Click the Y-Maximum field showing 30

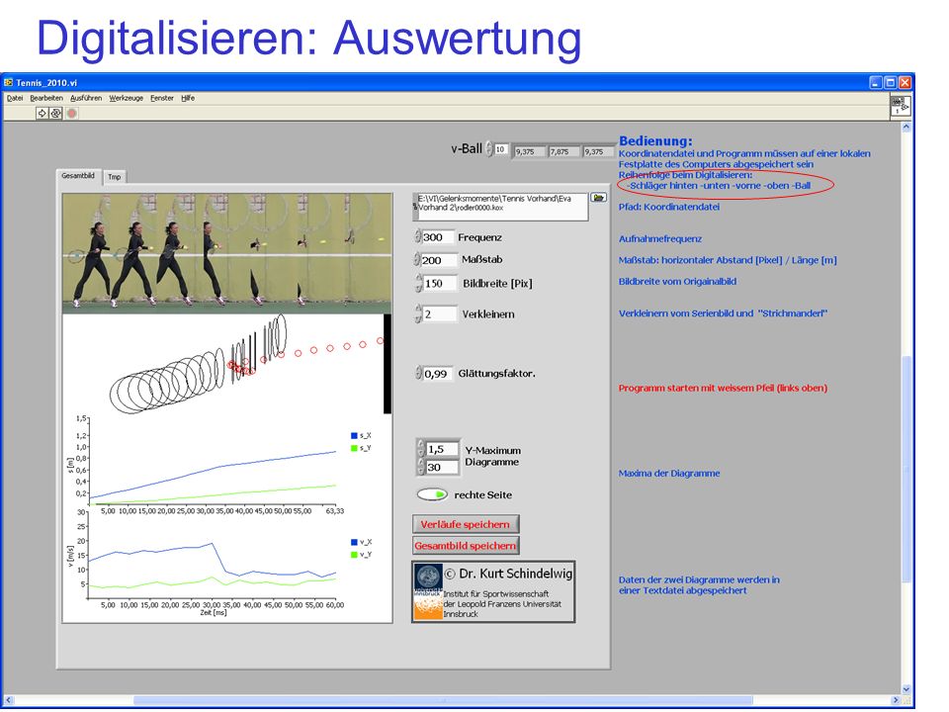point(443,467)
